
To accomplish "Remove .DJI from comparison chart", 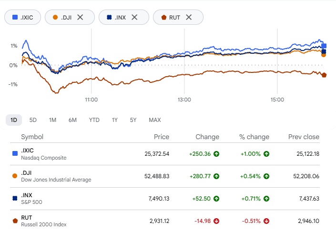I will [x=80, y=17].
